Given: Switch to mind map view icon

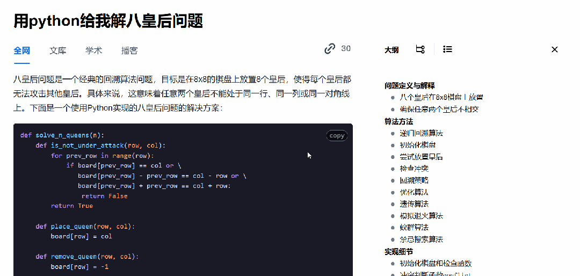Looking at the screenshot, I should (x=420, y=49).
